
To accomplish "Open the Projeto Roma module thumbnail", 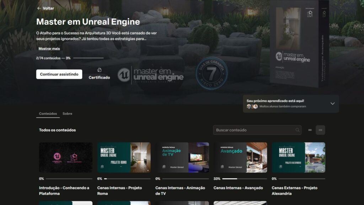I will (x=124, y=158).
